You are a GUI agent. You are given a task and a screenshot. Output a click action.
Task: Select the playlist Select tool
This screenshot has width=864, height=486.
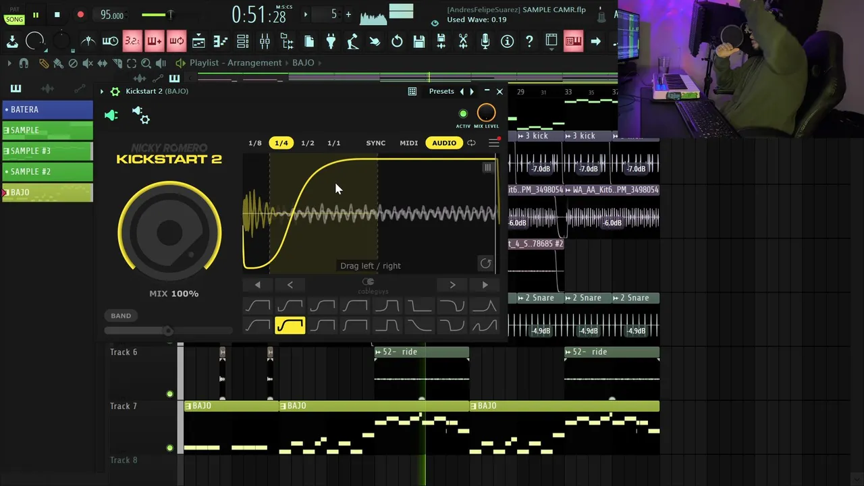click(x=132, y=63)
